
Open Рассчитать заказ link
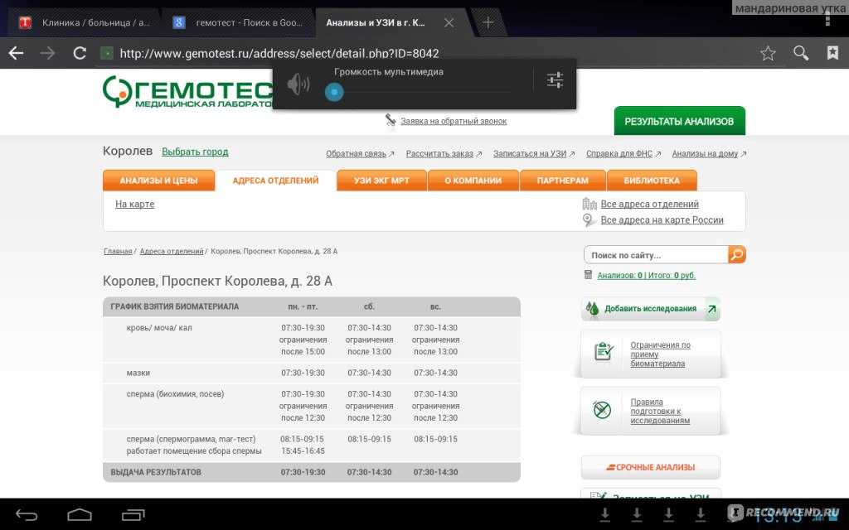[439, 153]
